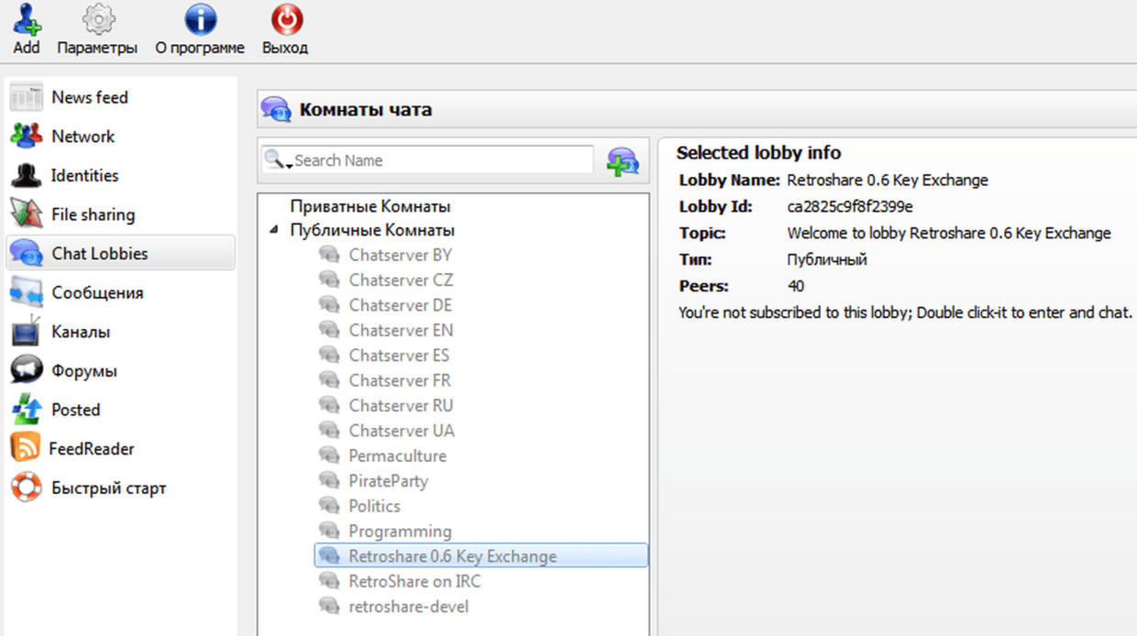
Task: Click the red Выход power icon
Action: click(x=285, y=20)
